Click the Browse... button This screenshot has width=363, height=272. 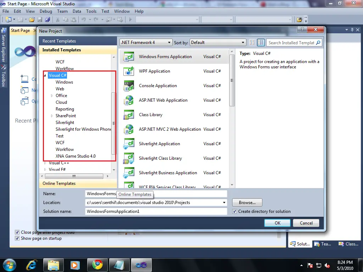pyautogui.click(x=247, y=203)
